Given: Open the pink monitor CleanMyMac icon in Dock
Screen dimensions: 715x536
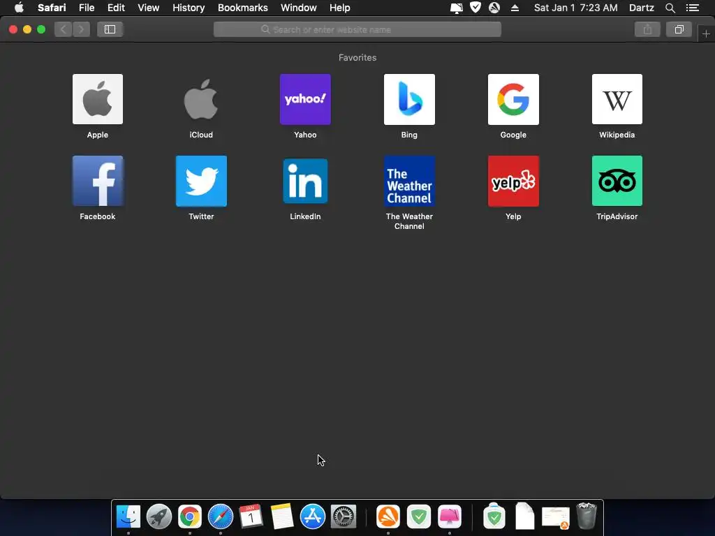Looking at the screenshot, I should [x=450, y=517].
